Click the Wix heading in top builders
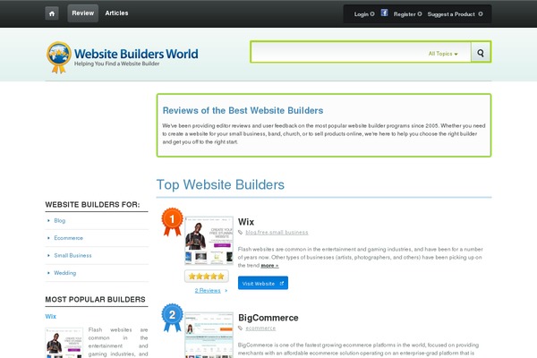Image resolution: width=537 pixels, height=358 pixels. [246, 222]
